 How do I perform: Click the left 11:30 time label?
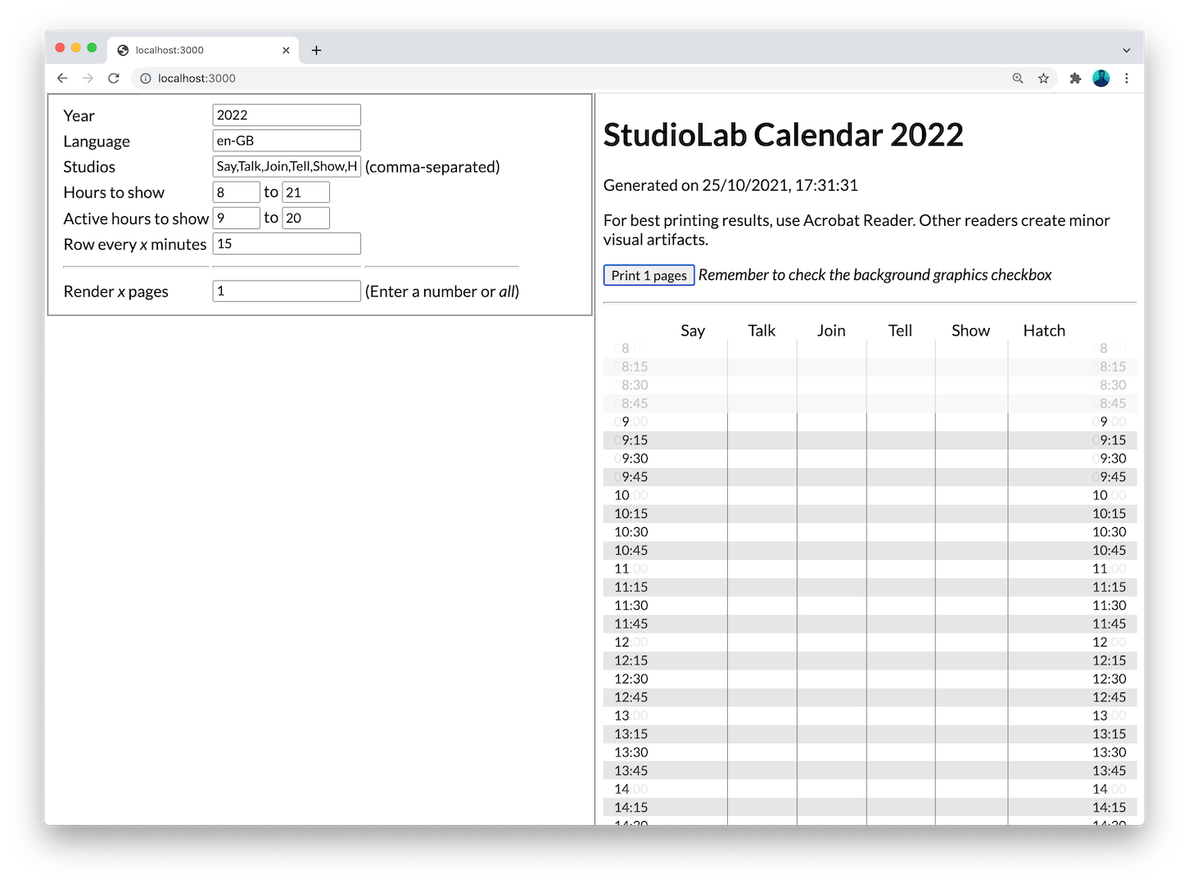[631, 605]
